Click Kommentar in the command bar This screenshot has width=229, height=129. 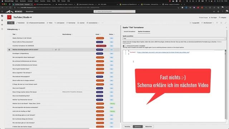click(x=71, y=23)
